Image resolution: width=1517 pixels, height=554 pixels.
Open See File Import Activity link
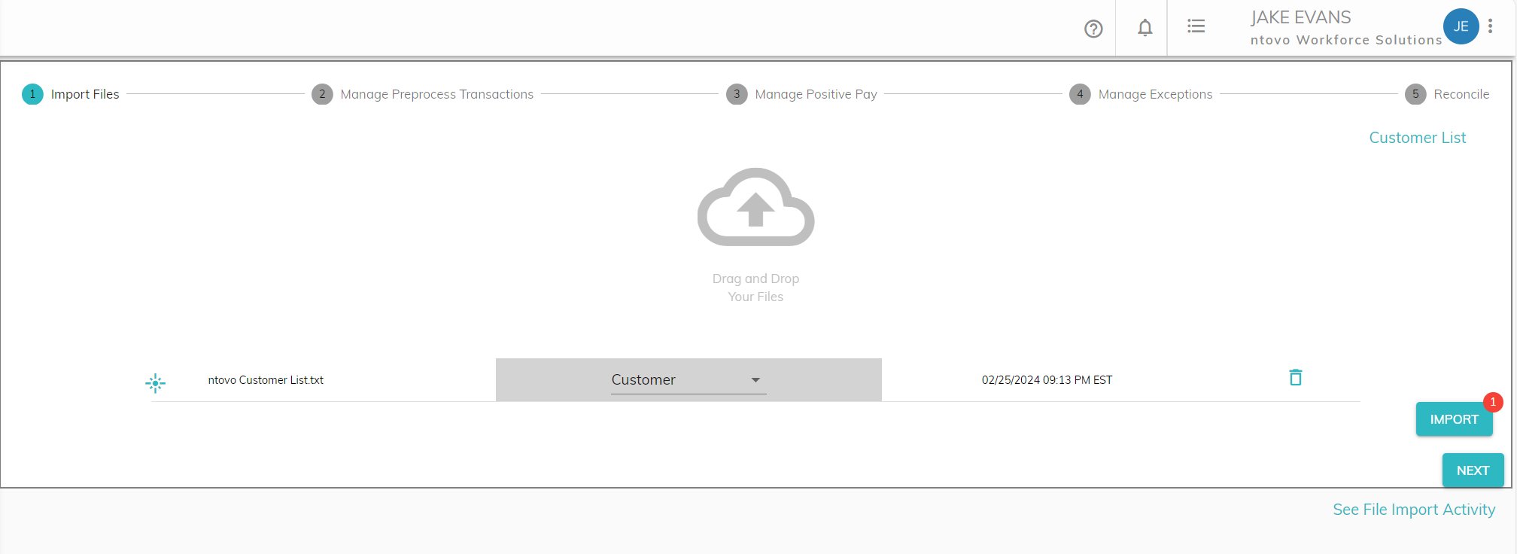1413,510
